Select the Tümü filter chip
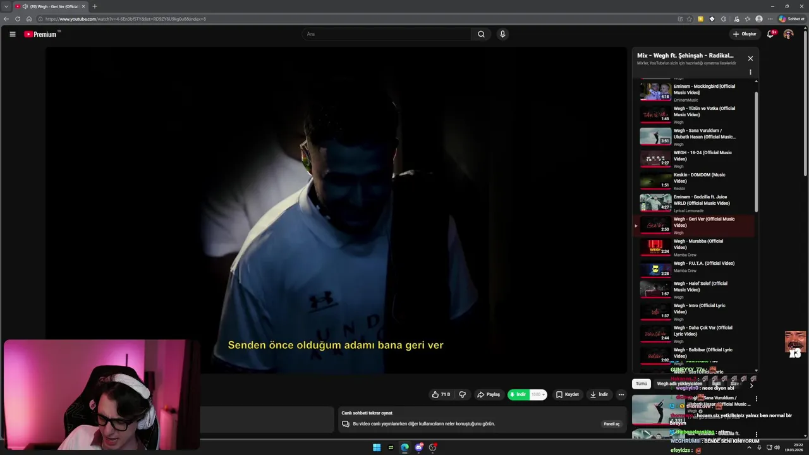This screenshot has height=455, width=809. tap(642, 384)
